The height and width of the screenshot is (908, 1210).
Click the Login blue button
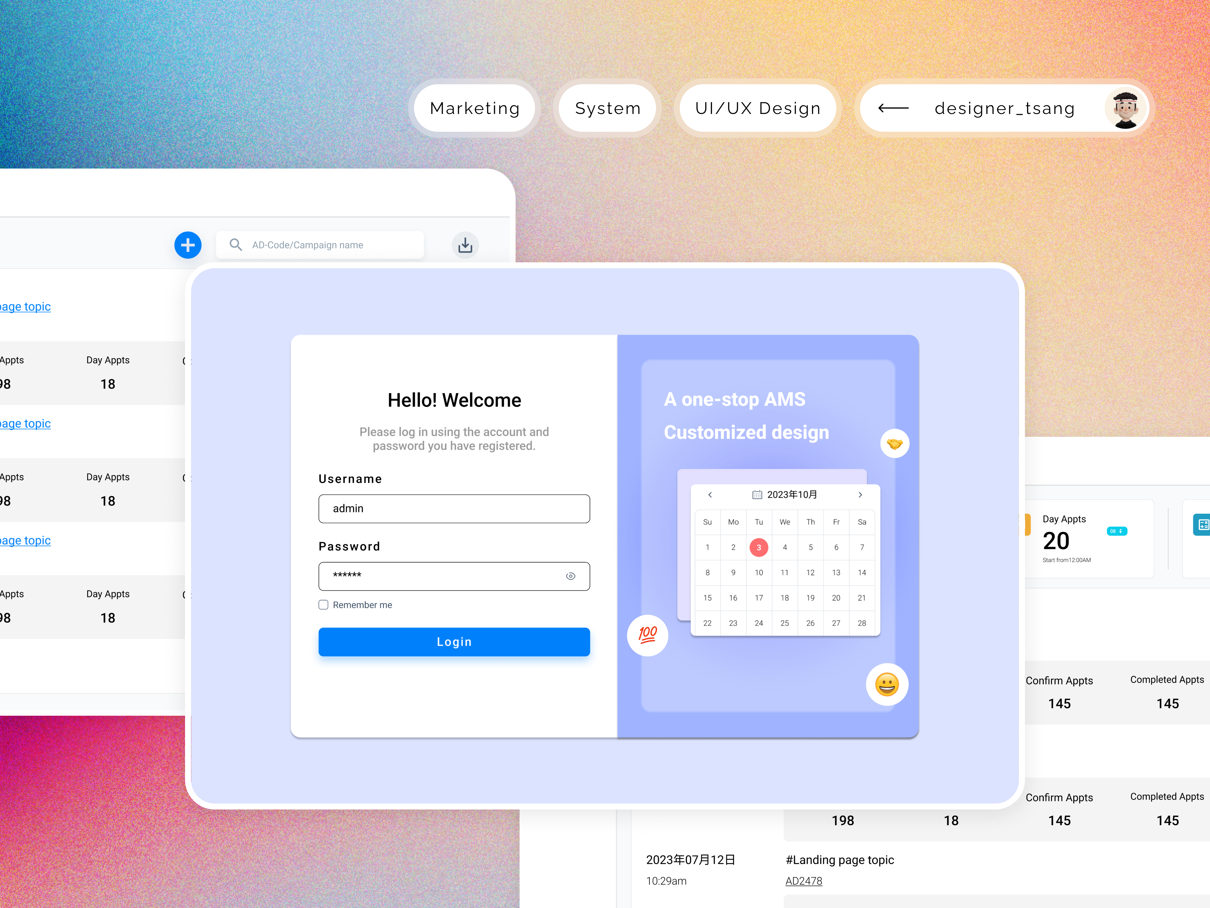click(x=454, y=641)
